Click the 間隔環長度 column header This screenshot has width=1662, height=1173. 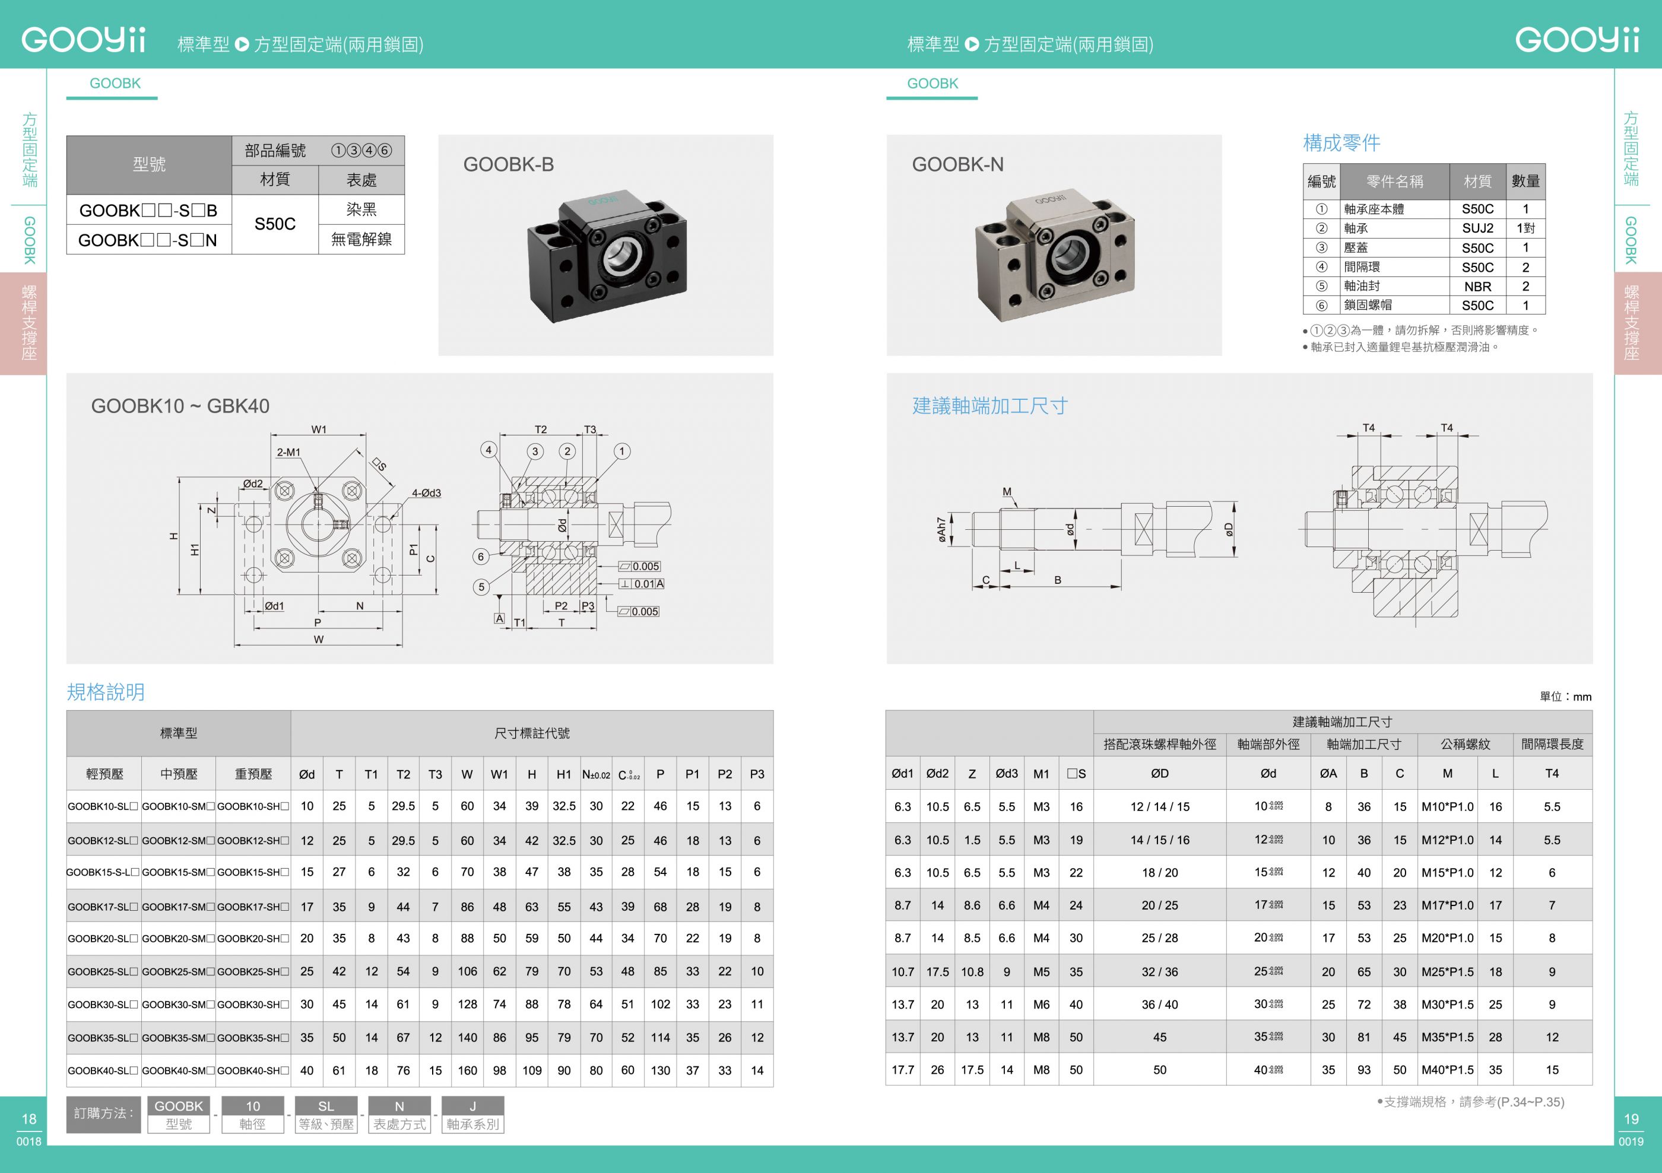tap(1552, 744)
